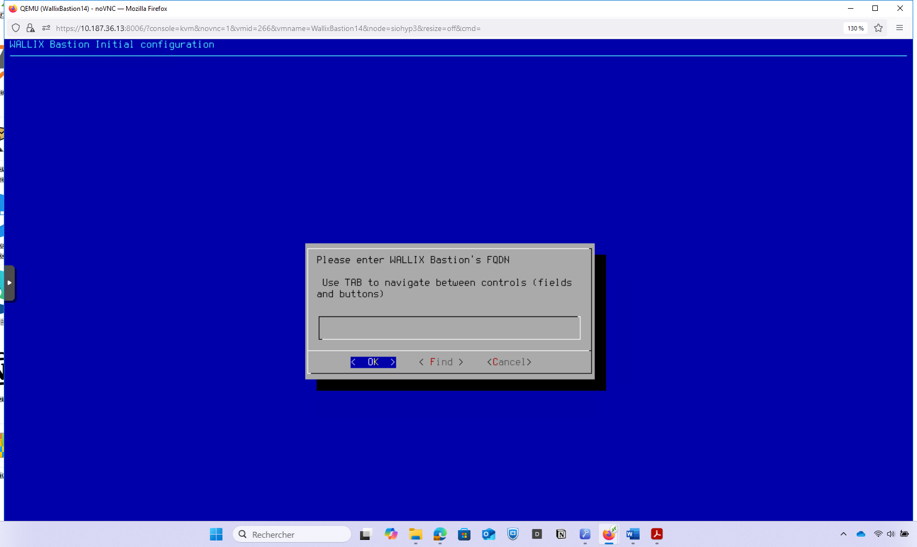
Task: Click the OK button in the dialog
Action: coord(373,362)
